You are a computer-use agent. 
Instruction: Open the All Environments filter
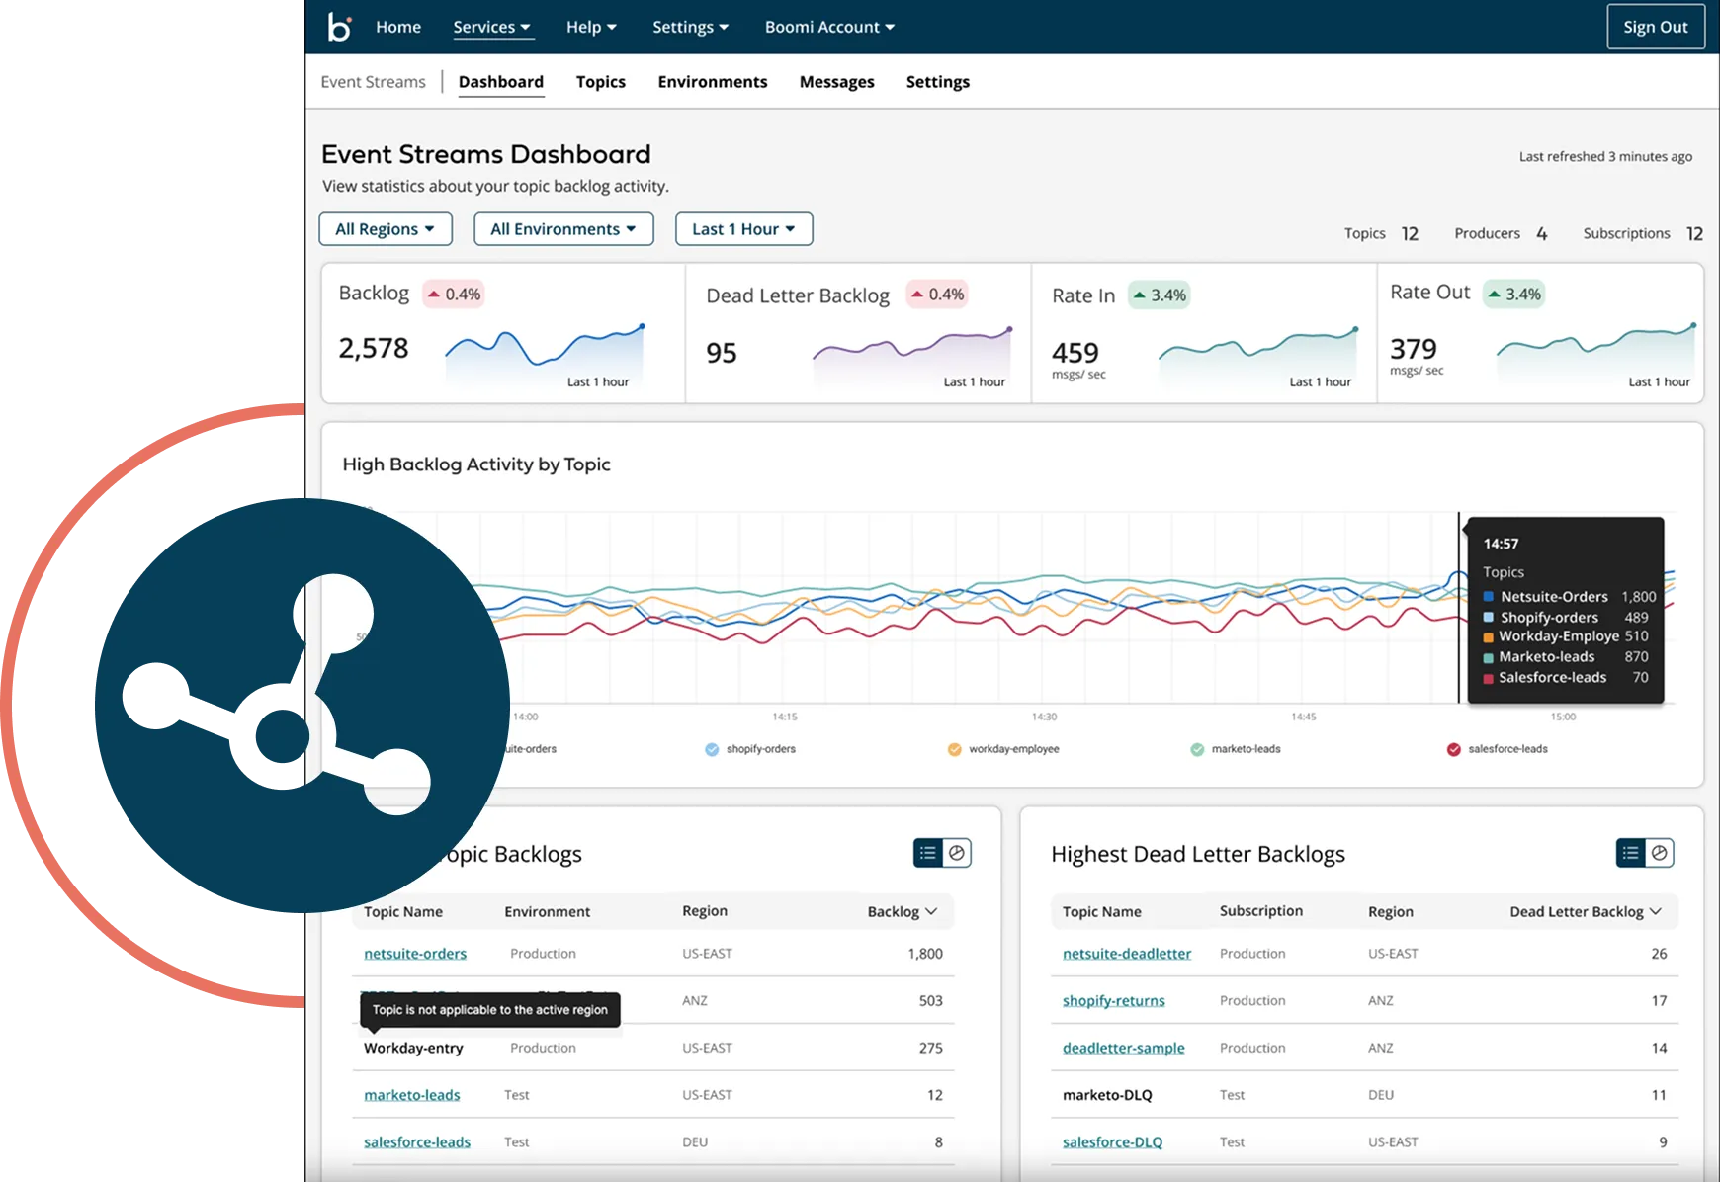[563, 229]
